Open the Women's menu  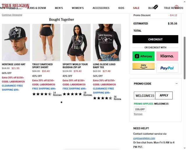(x=78, y=8)
